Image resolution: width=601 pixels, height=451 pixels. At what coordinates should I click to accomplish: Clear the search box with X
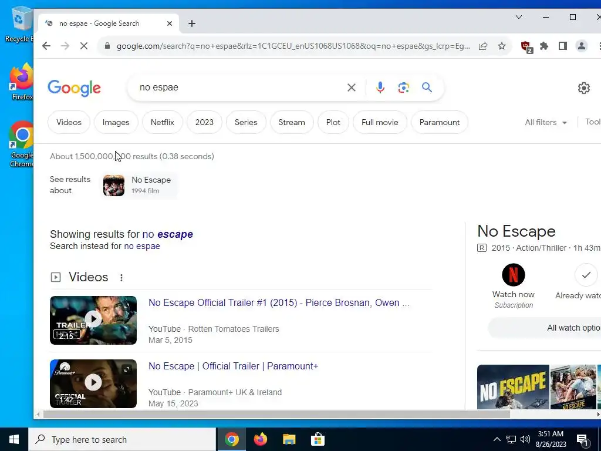[x=351, y=87]
